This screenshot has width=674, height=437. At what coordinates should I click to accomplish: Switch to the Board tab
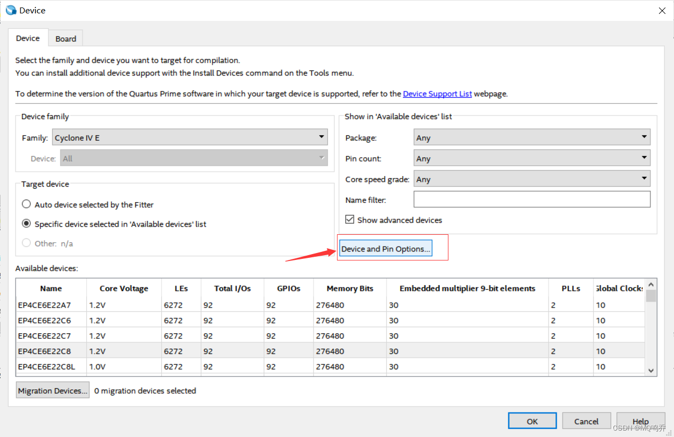[66, 39]
